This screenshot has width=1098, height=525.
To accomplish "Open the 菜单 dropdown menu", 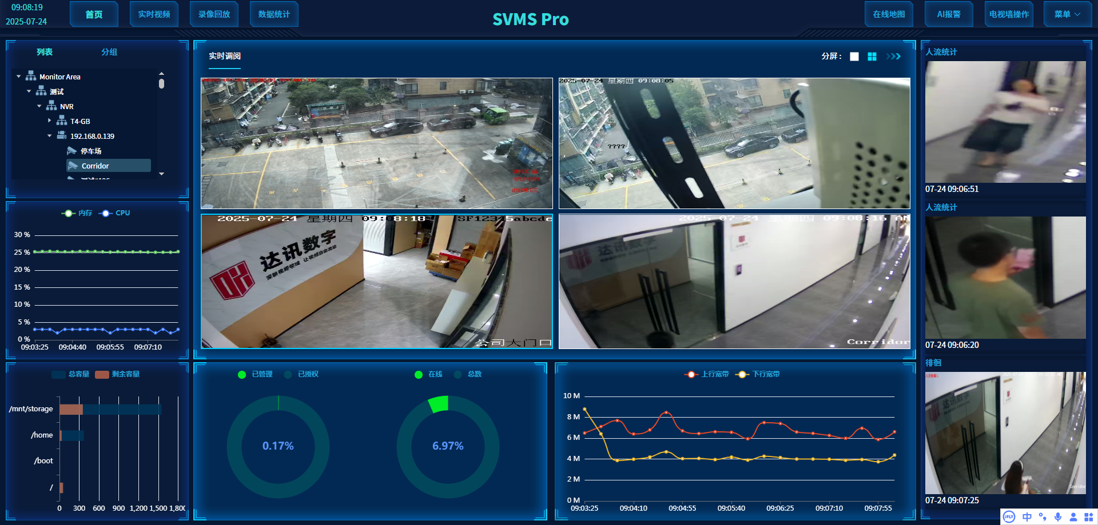I will 1067,14.
